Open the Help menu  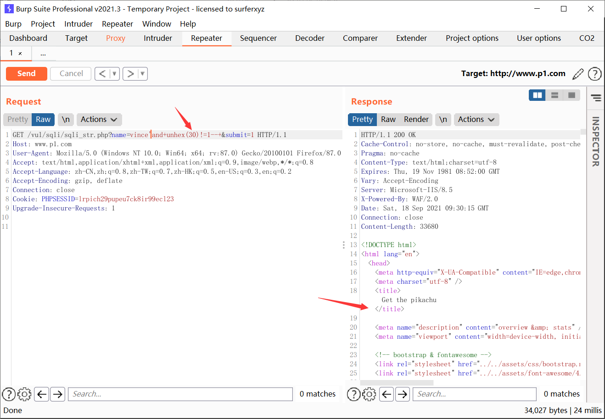[188, 24]
